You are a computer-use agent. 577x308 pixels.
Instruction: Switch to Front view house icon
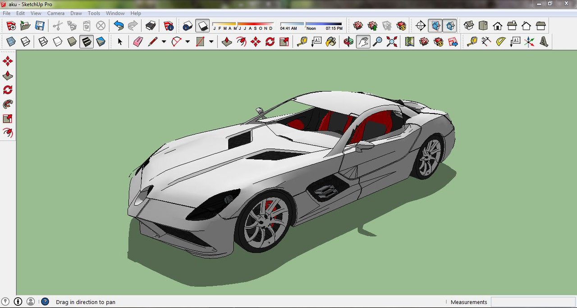click(498, 26)
